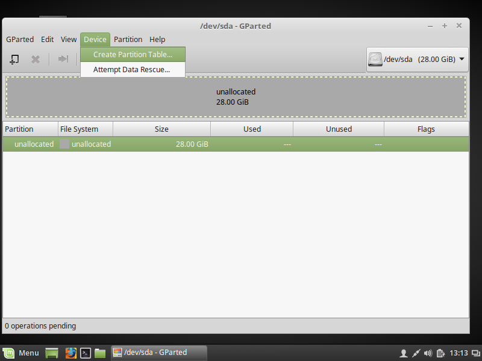Minimize the GParted window
This screenshot has height=361, width=482.
[x=430, y=26]
